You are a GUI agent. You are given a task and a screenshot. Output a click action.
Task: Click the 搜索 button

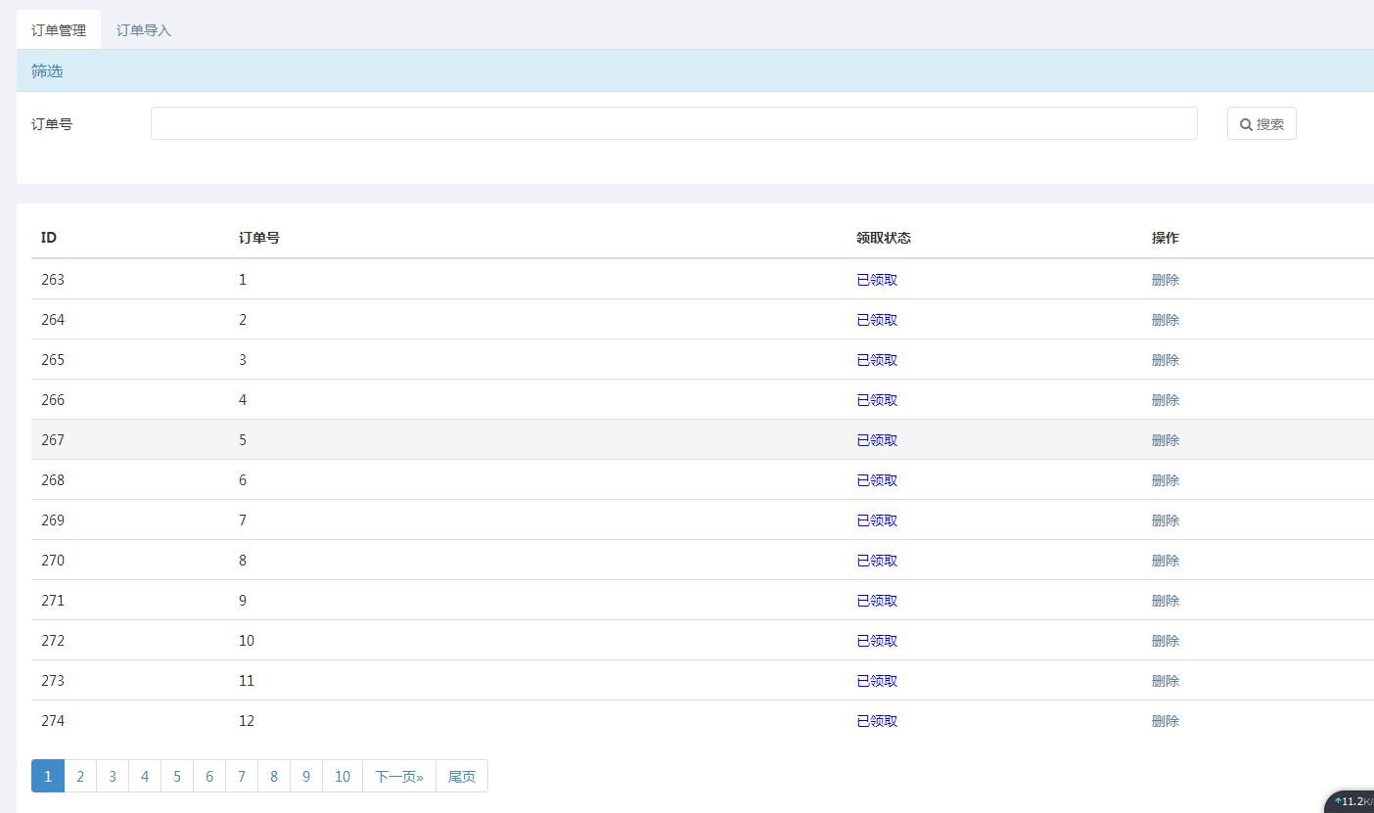click(x=1261, y=123)
